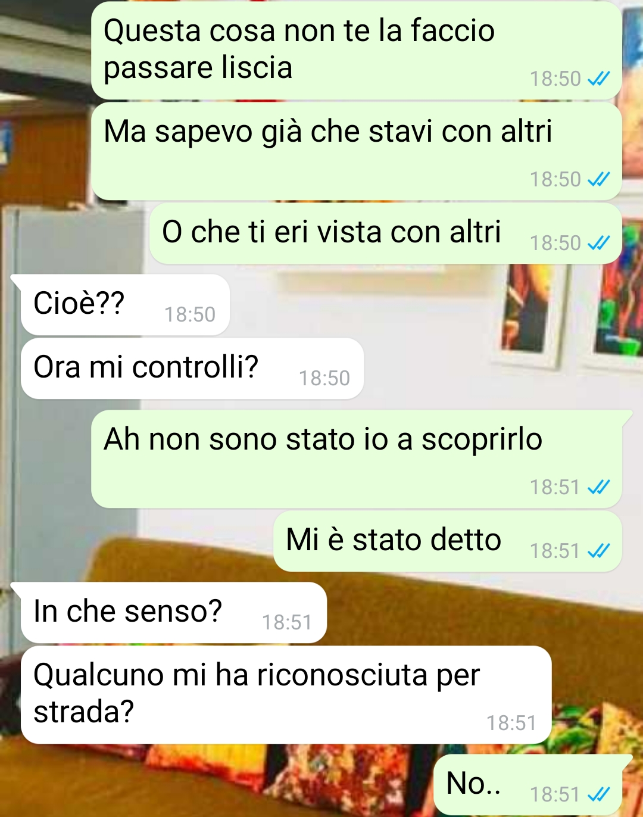Viewport: 643px width, 817px height.
Task: Tap the 'Ora mi controlli?' message bubble
Action: [x=192, y=369]
